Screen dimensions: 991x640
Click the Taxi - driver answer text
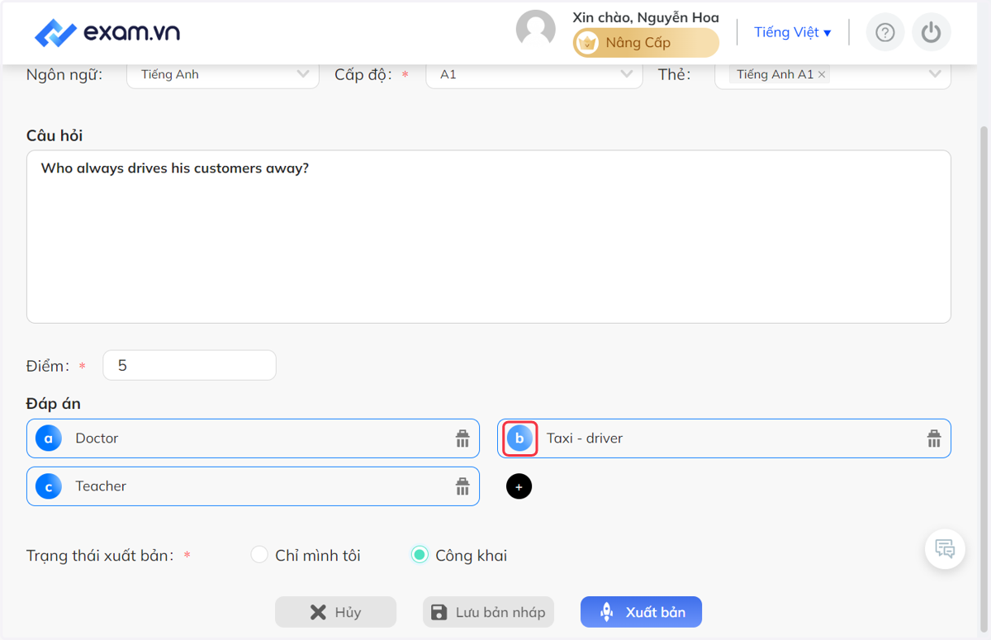(585, 439)
